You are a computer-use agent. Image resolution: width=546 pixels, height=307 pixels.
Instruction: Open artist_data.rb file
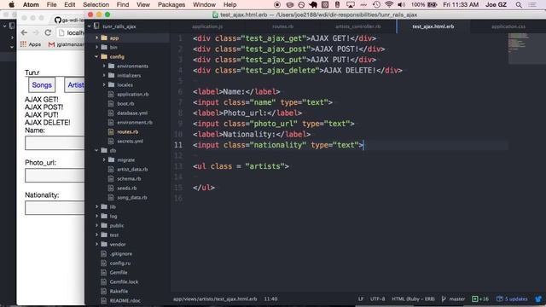pos(132,169)
